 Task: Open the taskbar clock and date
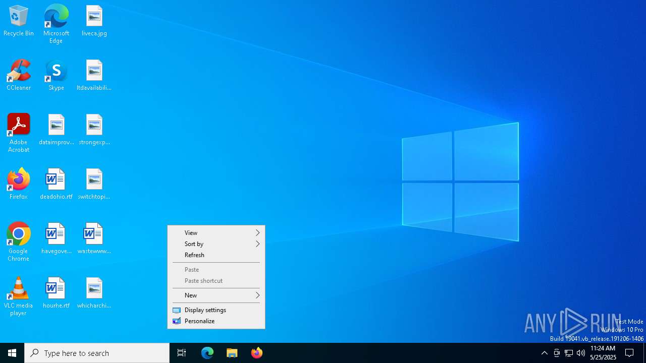[x=603, y=353]
